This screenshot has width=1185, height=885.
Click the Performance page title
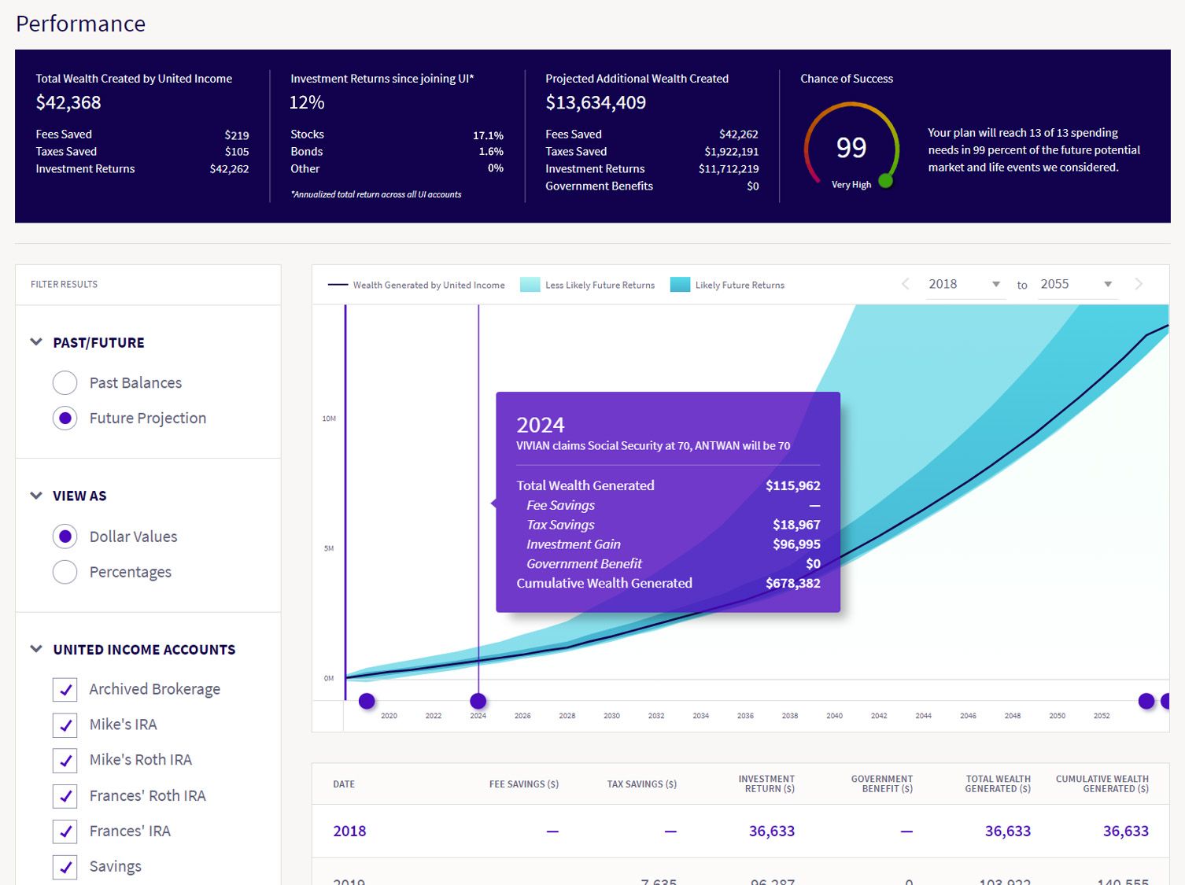click(x=80, y=24)
